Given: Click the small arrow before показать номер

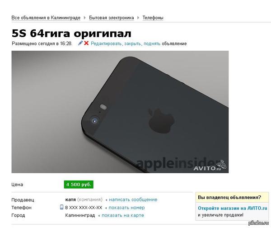Looking at the screenshot, I should point(106,208).
